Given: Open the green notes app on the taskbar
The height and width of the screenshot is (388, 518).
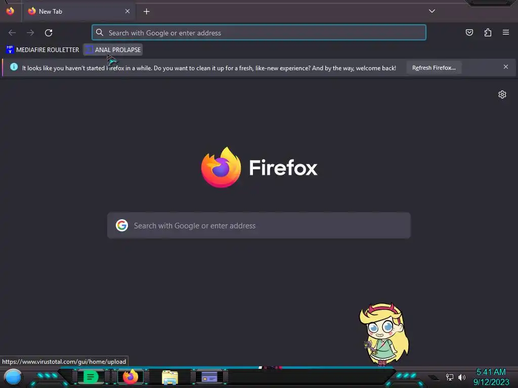Looking at the screenshot, I should 91,377.
